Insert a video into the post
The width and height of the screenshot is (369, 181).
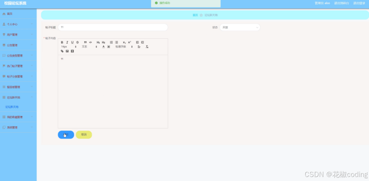point(72,51)
